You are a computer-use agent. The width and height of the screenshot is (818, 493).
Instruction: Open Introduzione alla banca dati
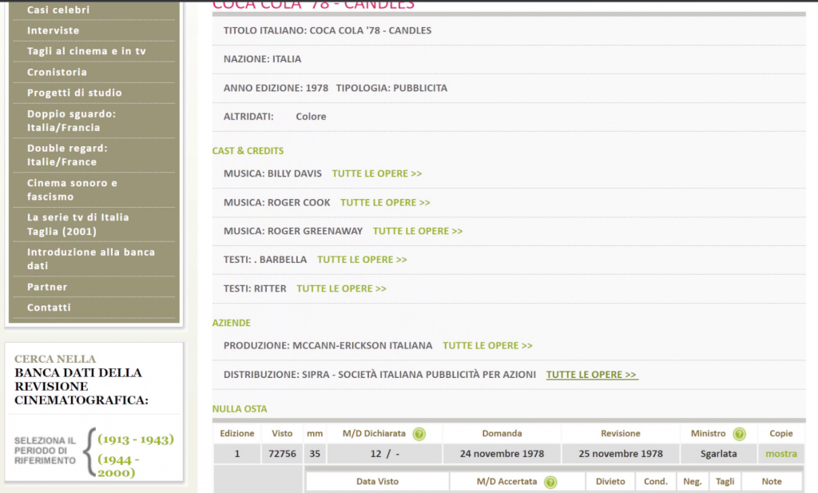click(91, 259)
